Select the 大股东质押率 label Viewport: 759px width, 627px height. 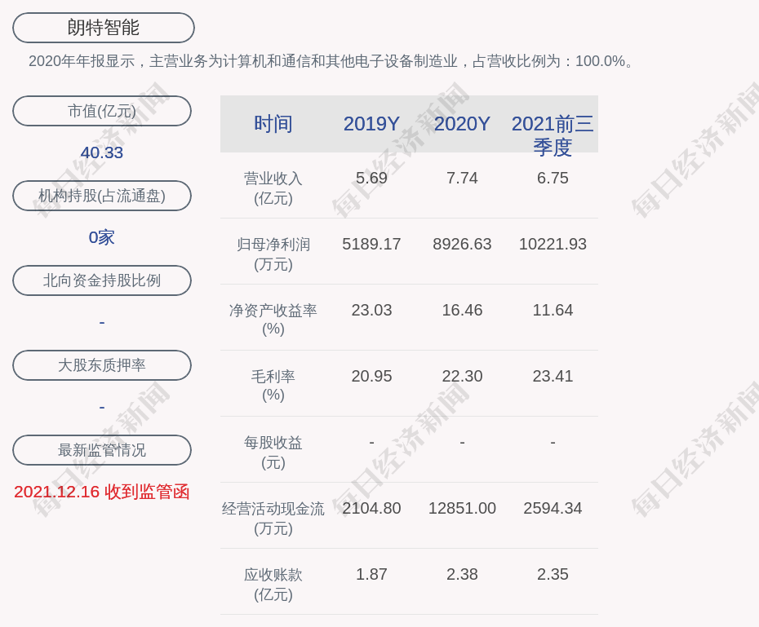pyautogui.click(x=102, y=365)
